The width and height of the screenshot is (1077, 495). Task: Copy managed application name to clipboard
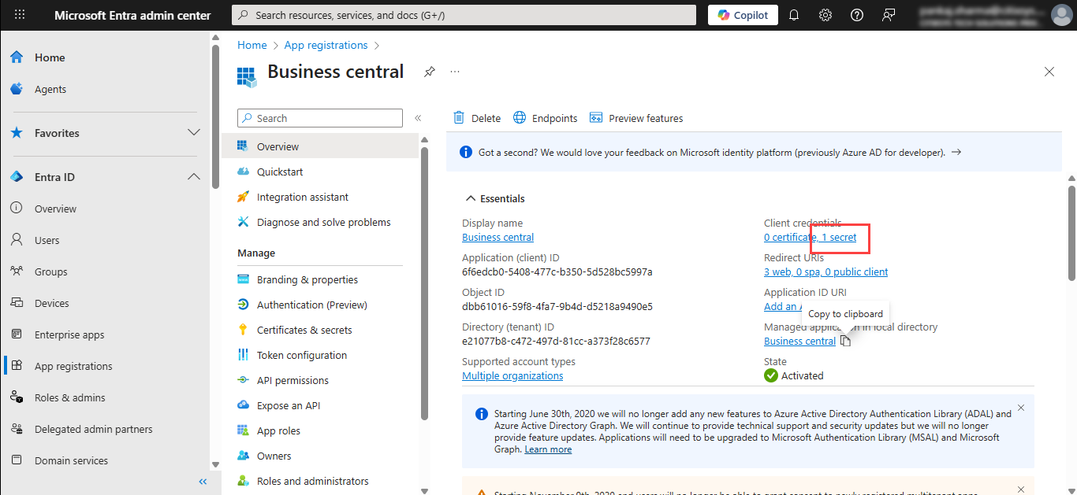pyautogui.click(x=845, y=341)
